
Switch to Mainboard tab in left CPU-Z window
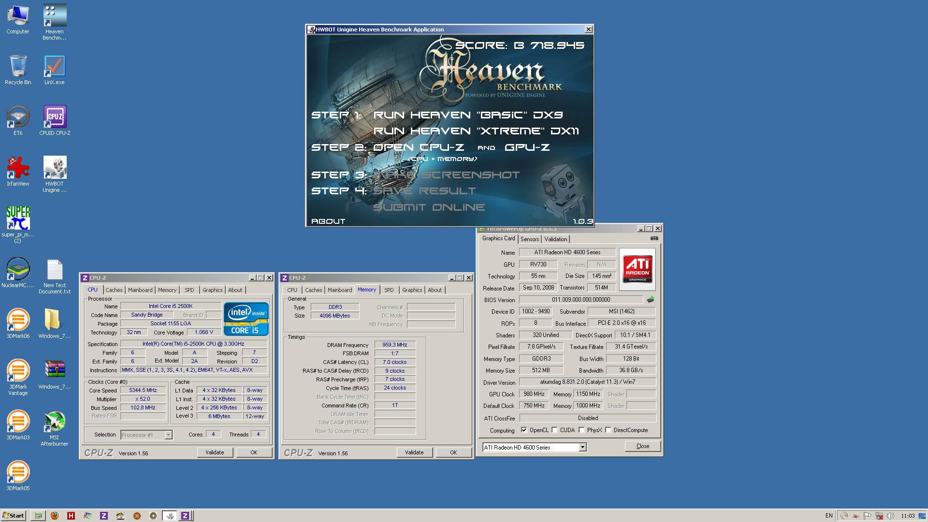coord(140,290)
